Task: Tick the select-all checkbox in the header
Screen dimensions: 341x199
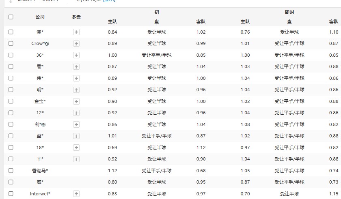Action: (x=11, y=17)
